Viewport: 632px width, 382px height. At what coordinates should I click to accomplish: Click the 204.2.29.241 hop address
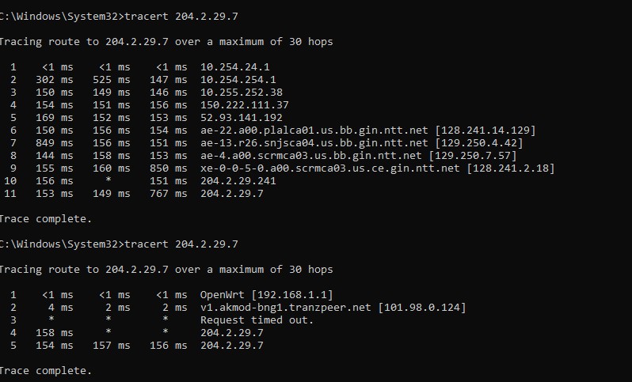pyautogui.click(x=238, y=181)
